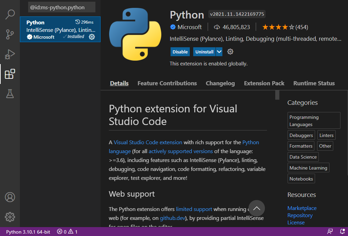348x236 pixels.
Task: Open the Source Control view
Action: pyautogui.click(x=10, y=34)
